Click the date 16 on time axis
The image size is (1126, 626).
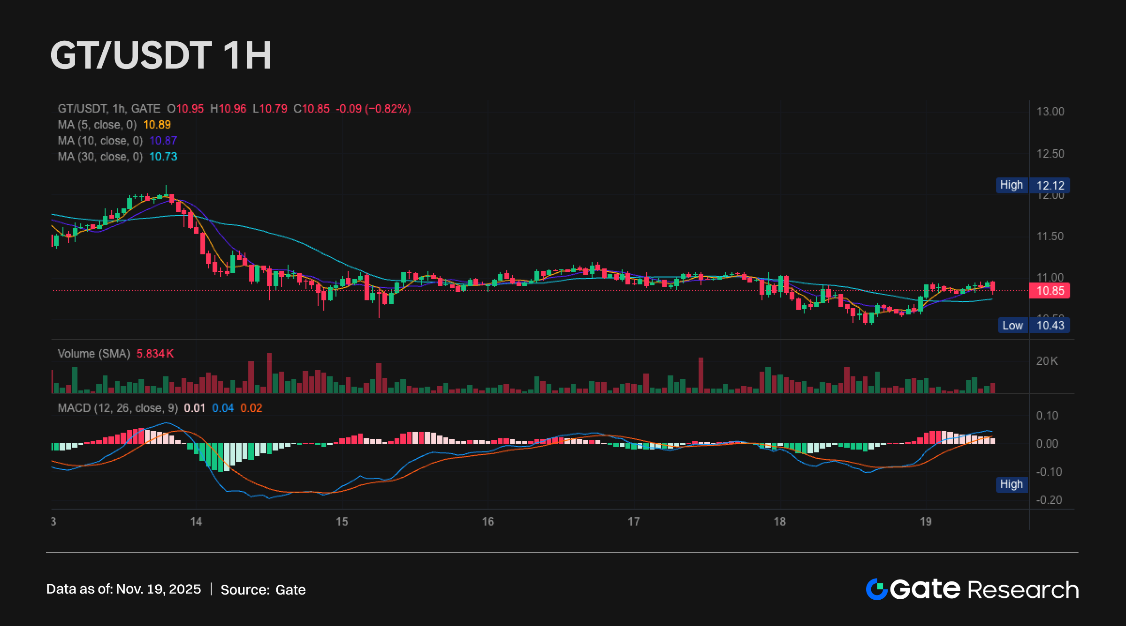point(488,521)
